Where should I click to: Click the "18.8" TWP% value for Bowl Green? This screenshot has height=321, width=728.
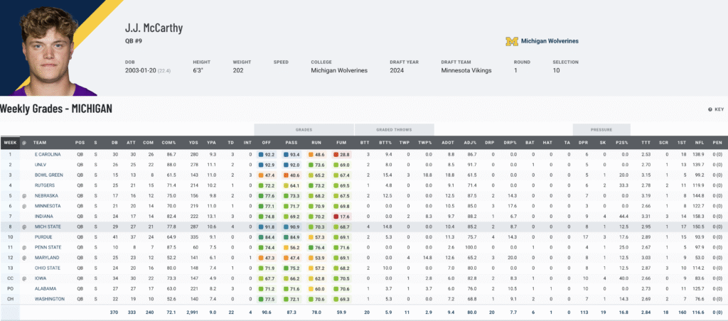pos(427,175)
